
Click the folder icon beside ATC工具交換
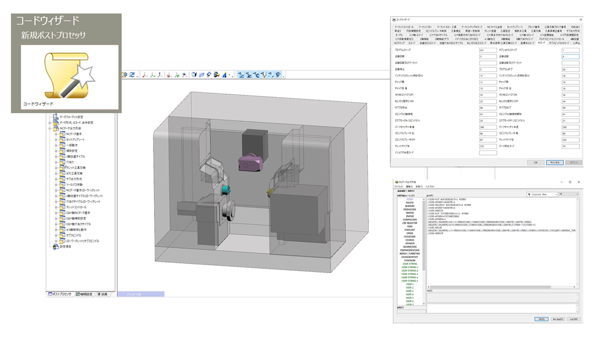click(62, 173)
